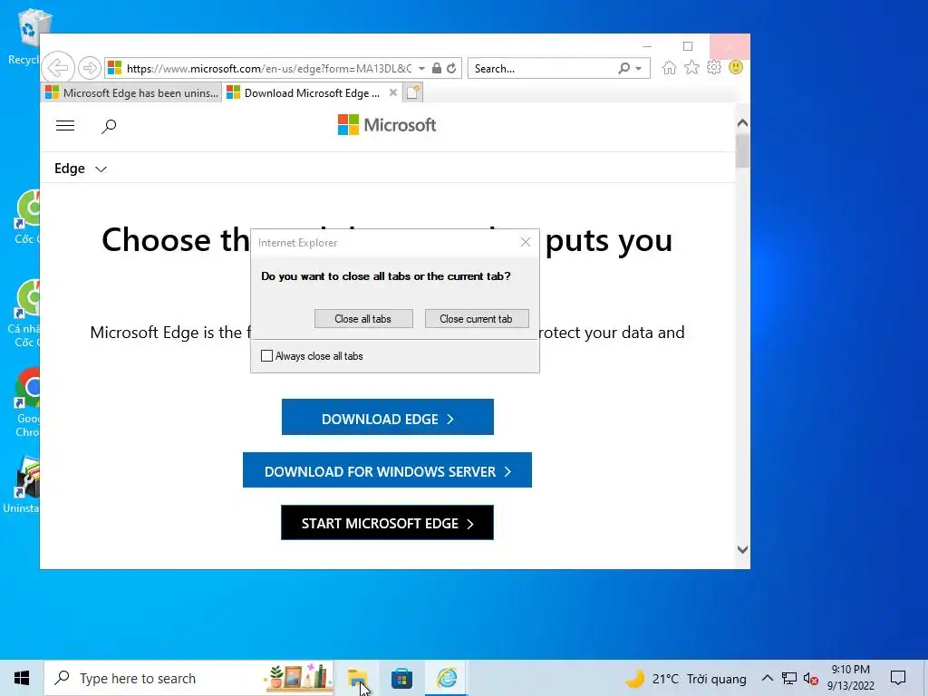Check 'Always close all tabs' checkbox
Viewport: 928px width, 696px height.
267,355
